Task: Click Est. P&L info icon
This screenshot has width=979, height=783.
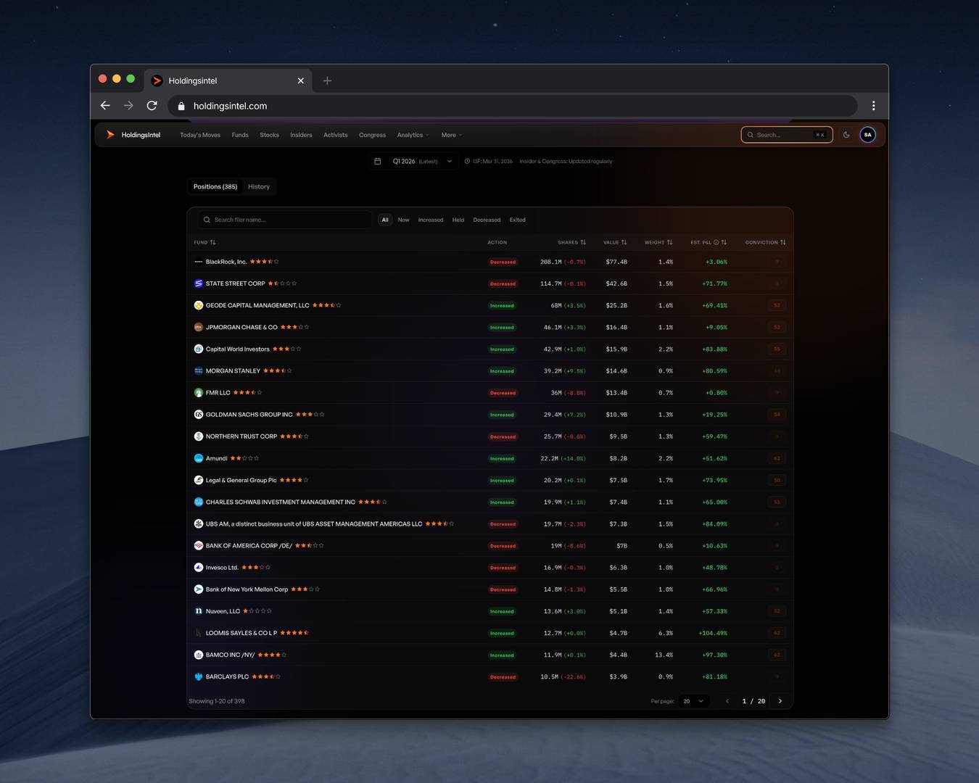Action: click(716, 242)
